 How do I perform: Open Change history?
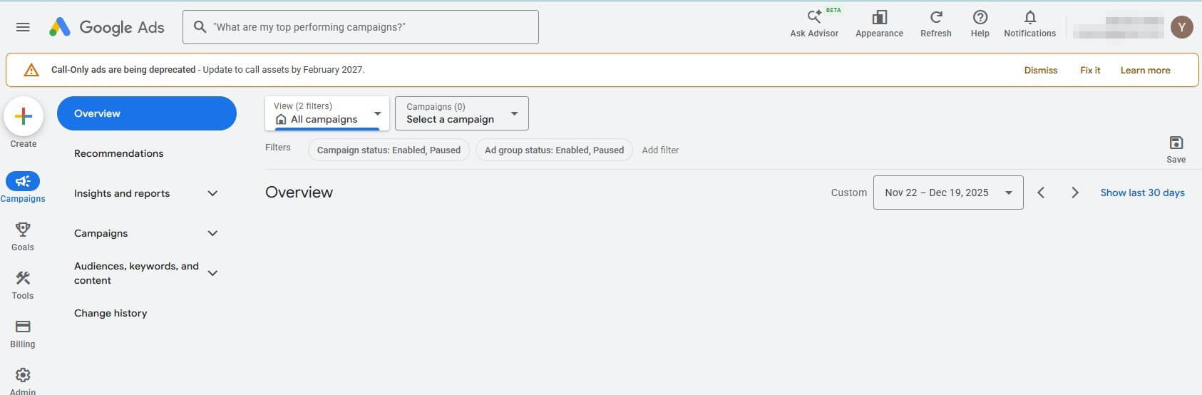(111, 313)
